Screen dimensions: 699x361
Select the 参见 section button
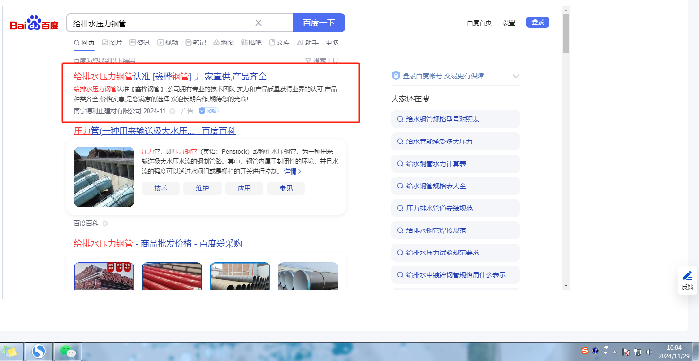tap(286, 188)
